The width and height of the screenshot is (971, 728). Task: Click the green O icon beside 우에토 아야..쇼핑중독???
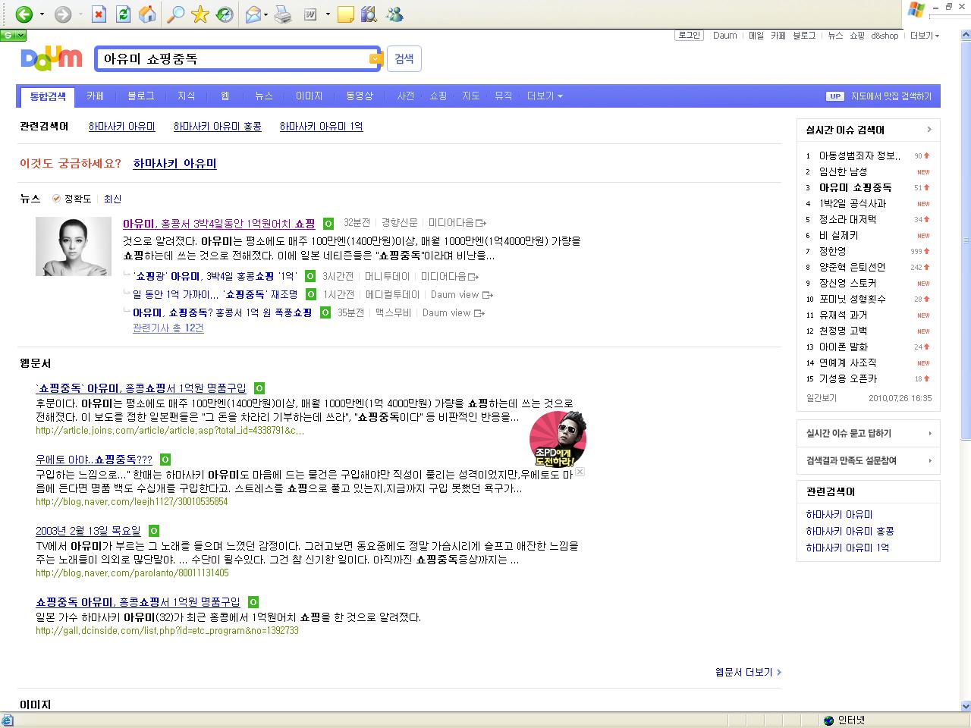click(165, 460)
